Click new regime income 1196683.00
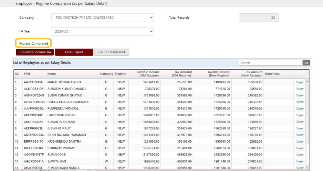The width and height of the screenshot is (323, 171). [x=222, y=141]
